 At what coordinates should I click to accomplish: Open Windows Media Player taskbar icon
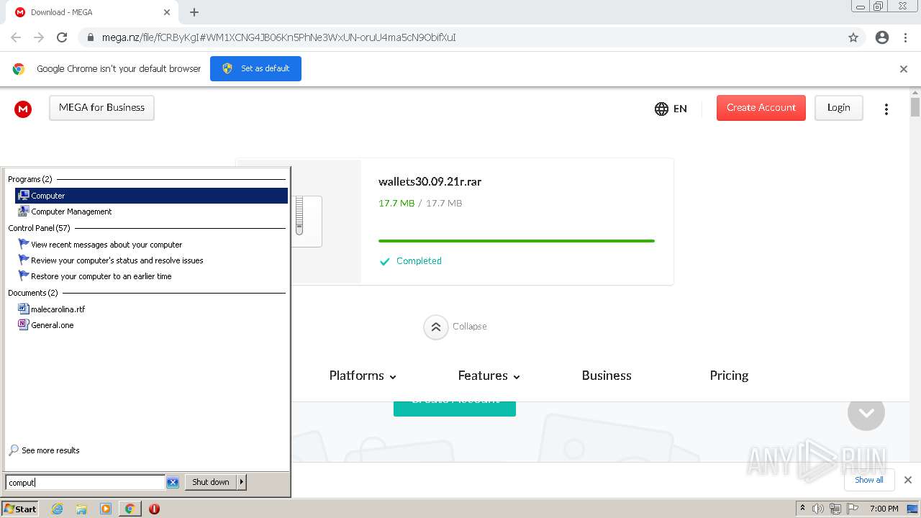(x=106, y=509)
